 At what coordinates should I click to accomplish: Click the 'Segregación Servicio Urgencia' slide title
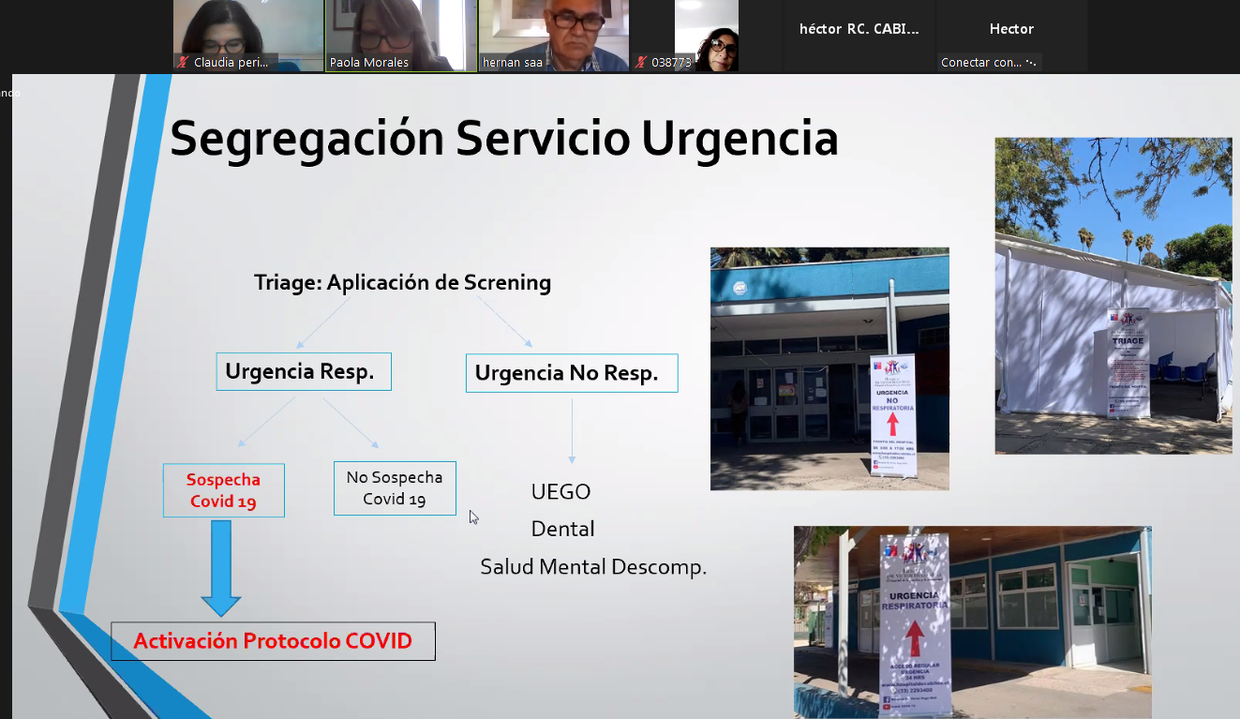click(x=503, y=139)
